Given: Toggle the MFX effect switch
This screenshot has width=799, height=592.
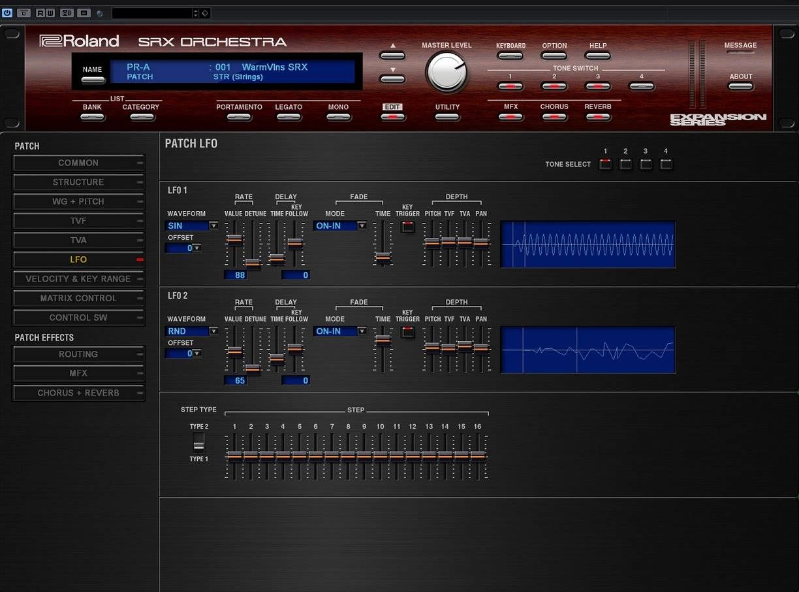Looking at the screenshot, I should [510, 118].
